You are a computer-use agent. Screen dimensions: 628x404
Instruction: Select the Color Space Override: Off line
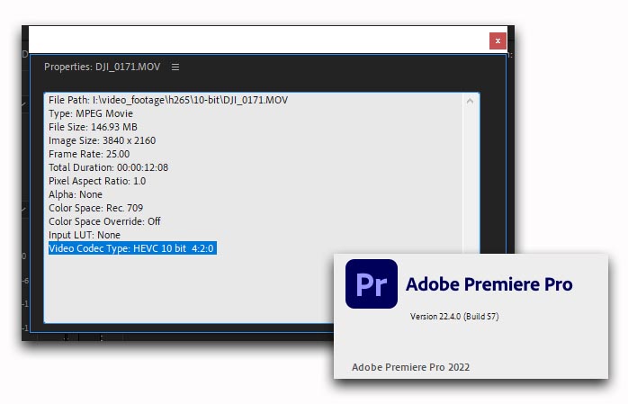104,221
